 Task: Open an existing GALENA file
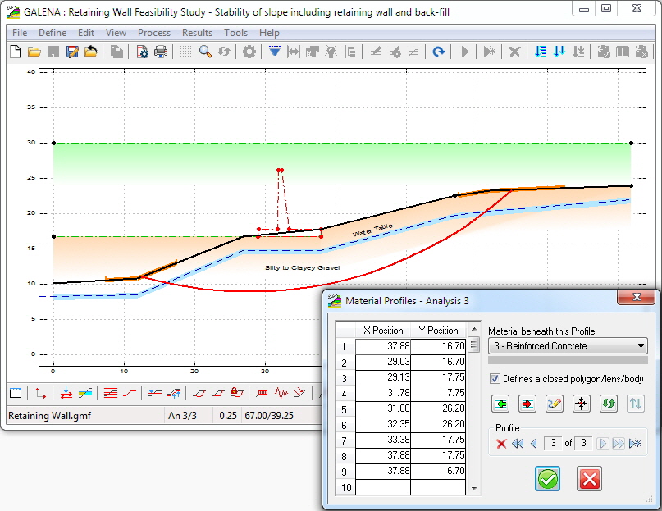(x=32, y=52)
